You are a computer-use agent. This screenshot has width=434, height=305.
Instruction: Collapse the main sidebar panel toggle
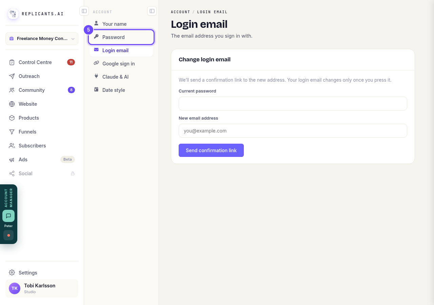(84, 11)
